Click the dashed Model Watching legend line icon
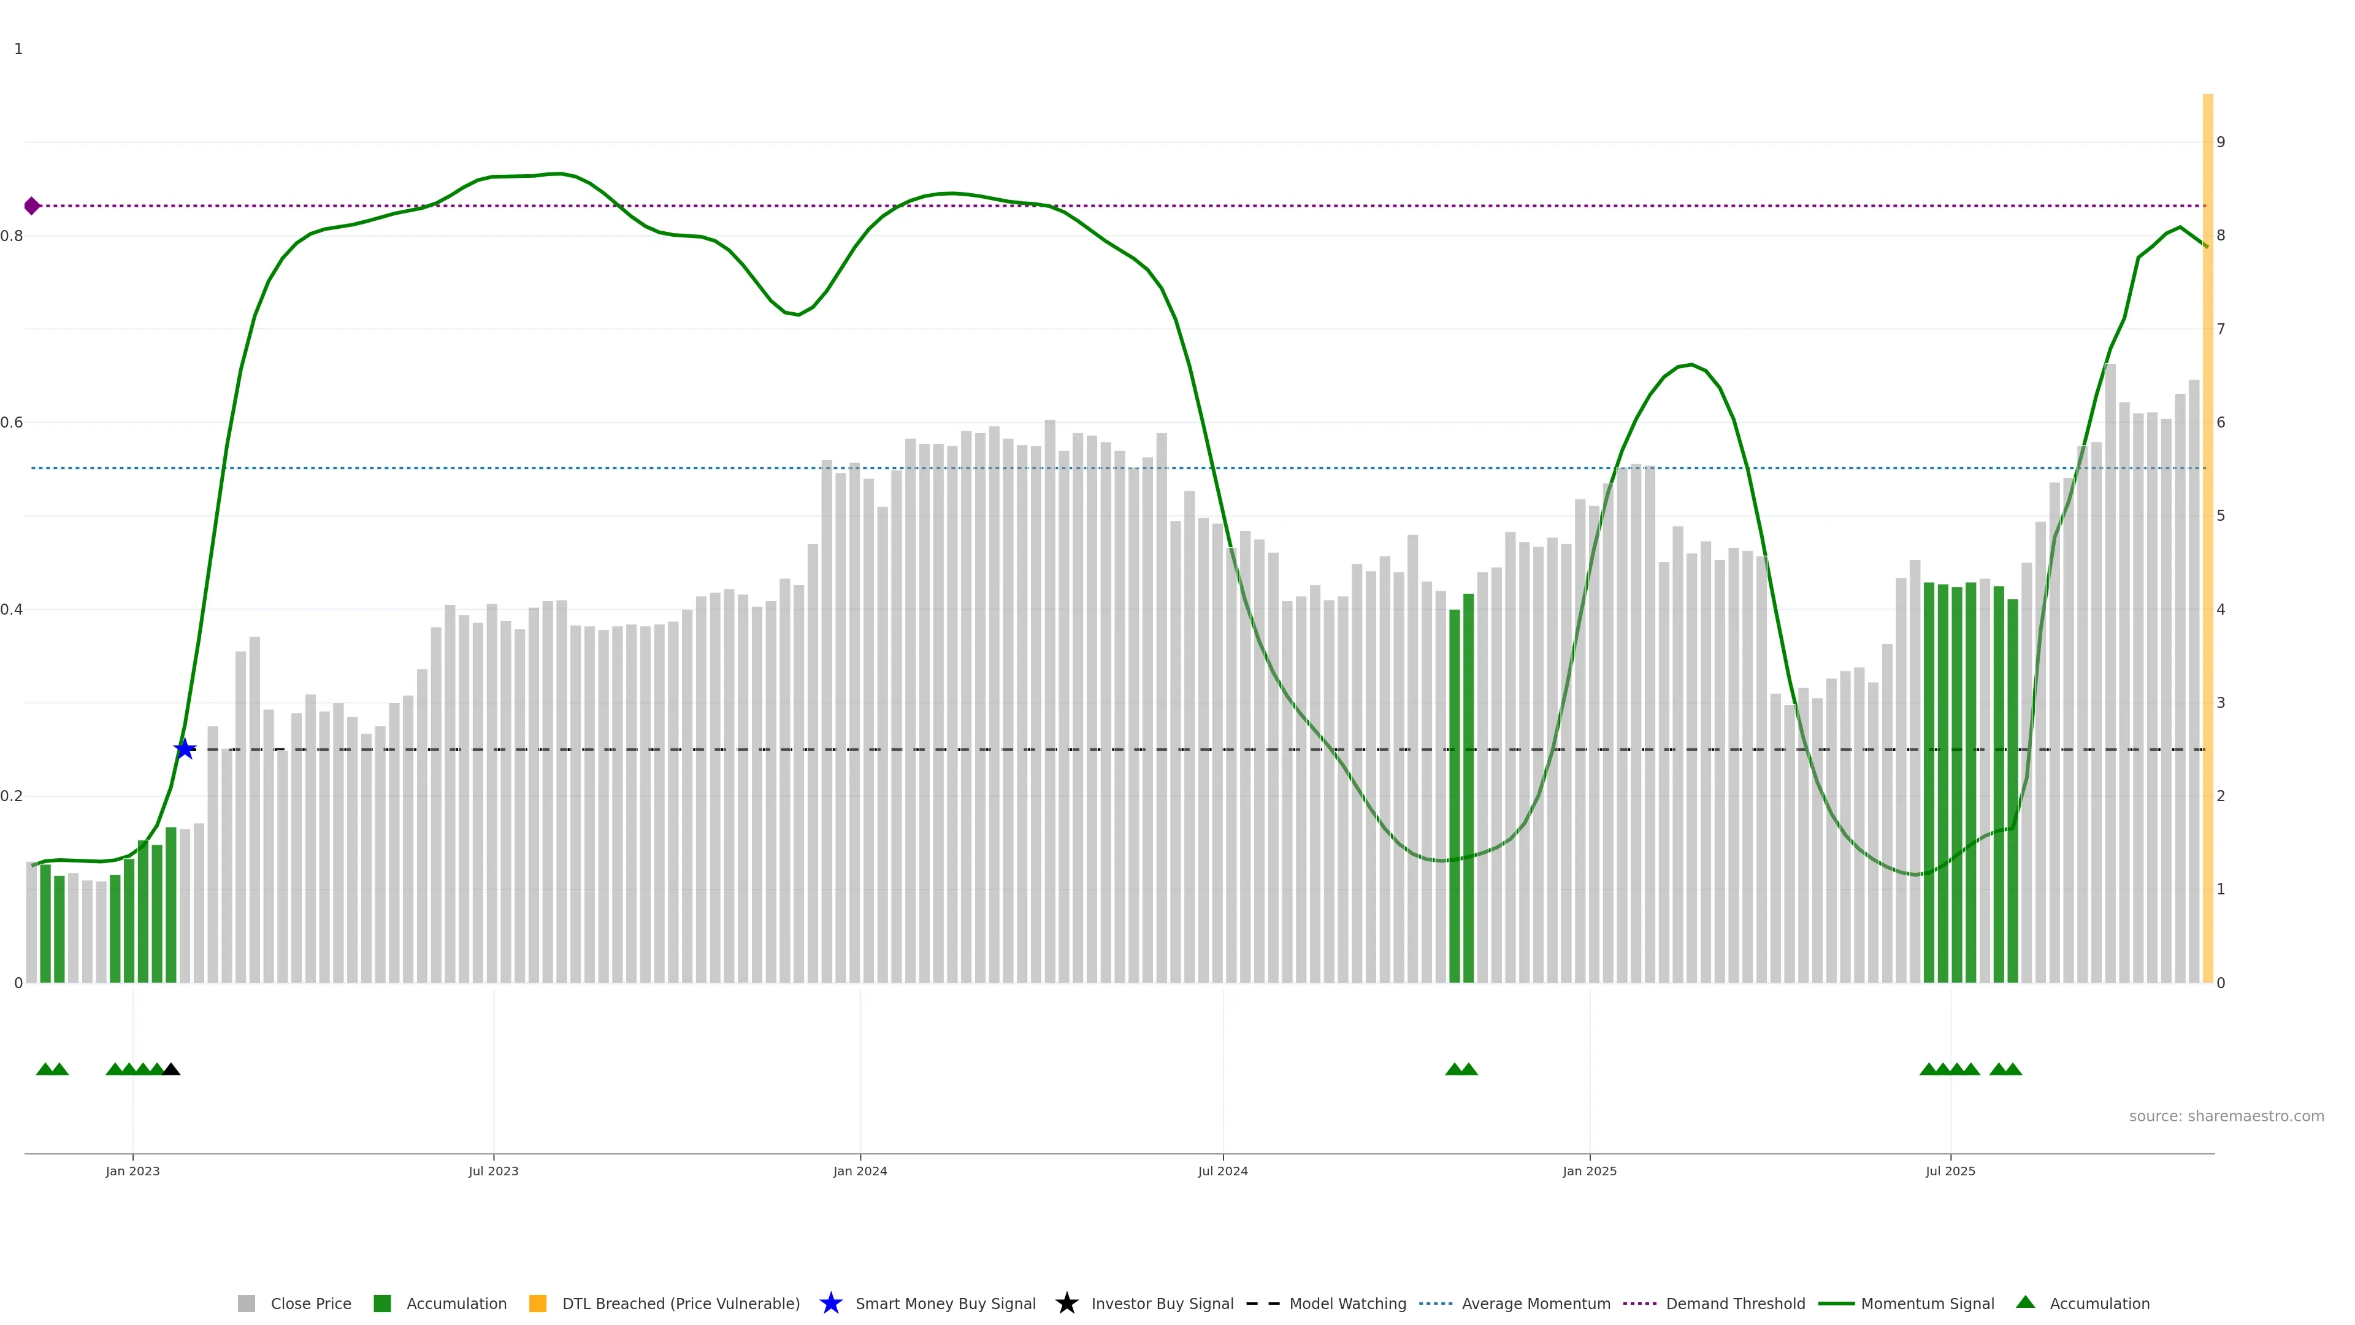This screenshot has width=2355, height=1325. (x=1263, y=1303)
